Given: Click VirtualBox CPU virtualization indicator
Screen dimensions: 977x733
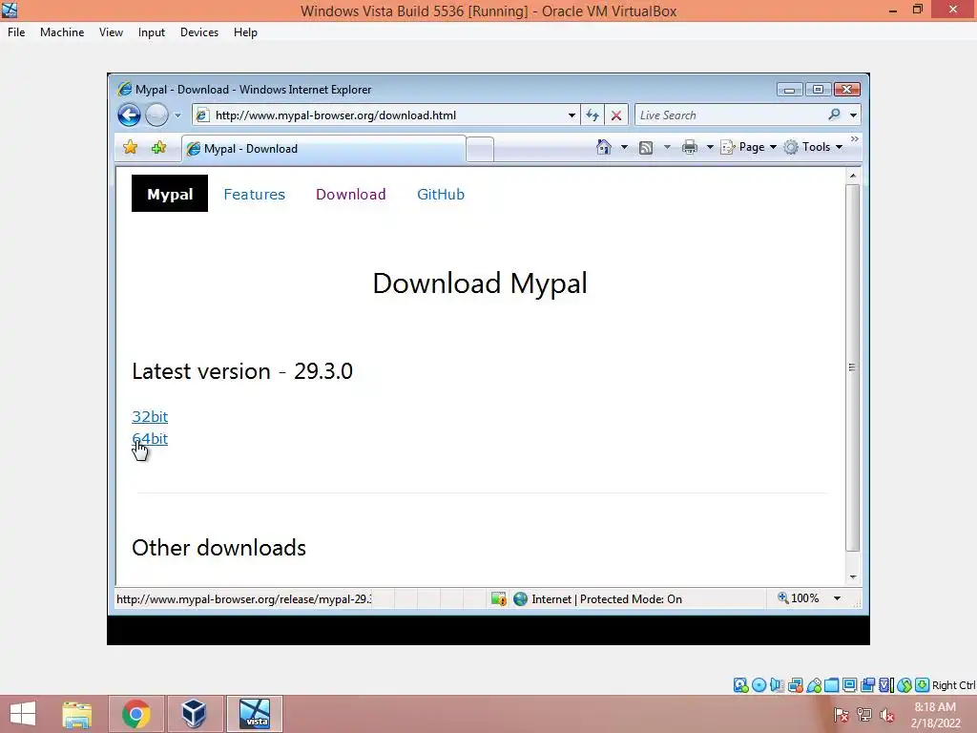Looking at the screenshot, I should [886, 685].
